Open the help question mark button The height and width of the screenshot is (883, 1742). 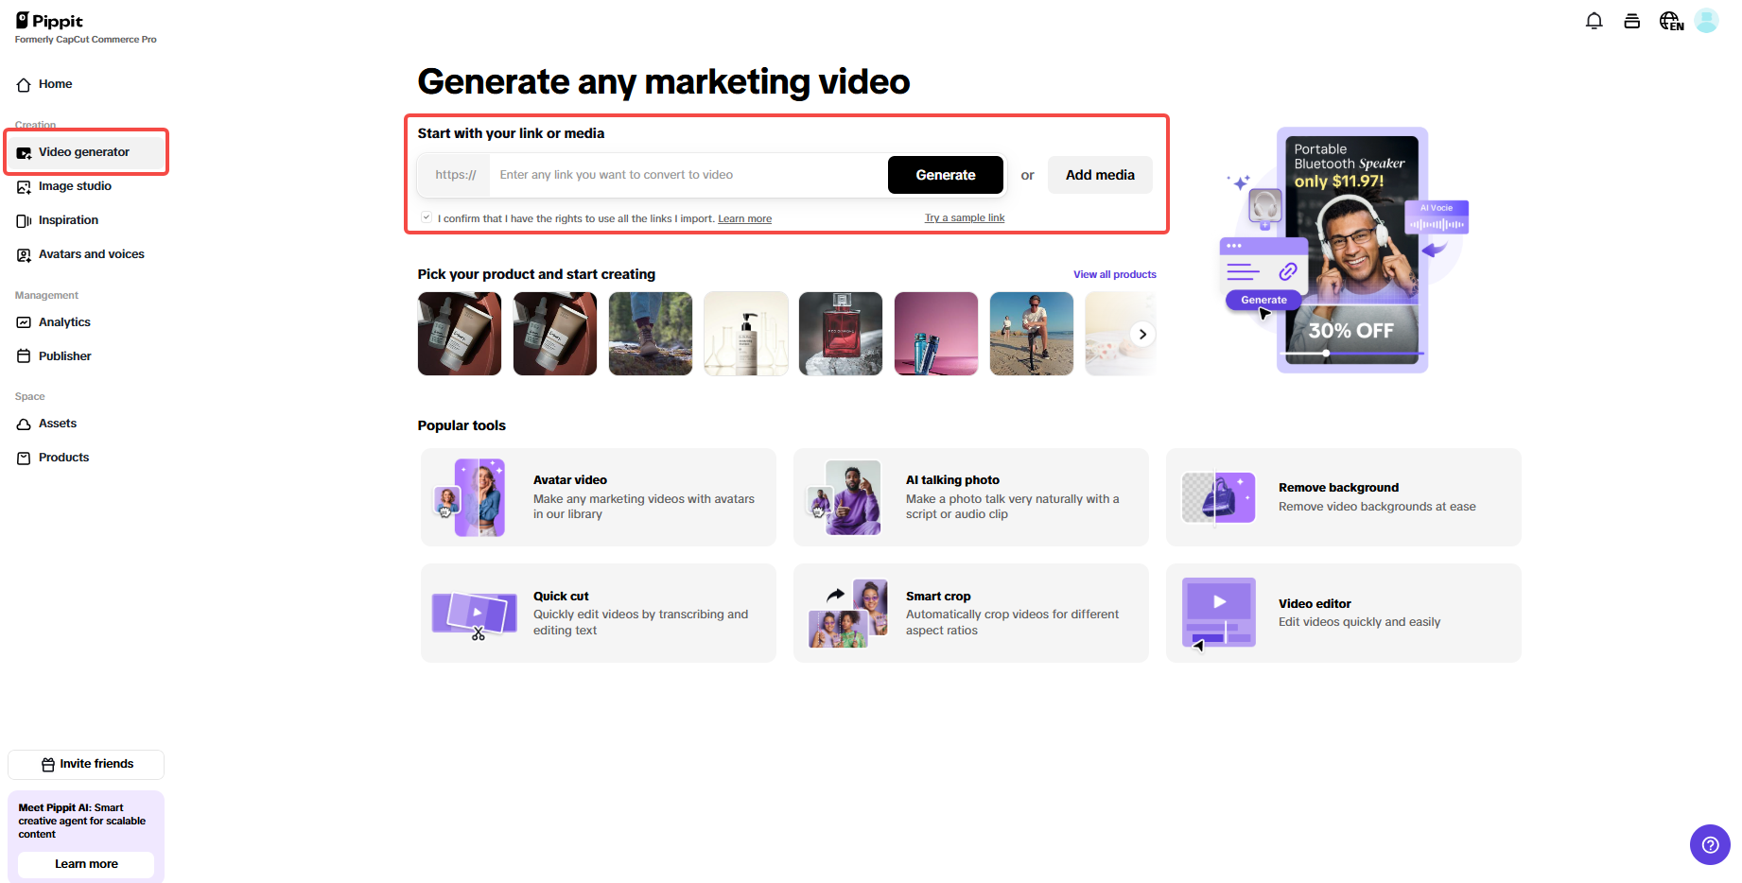pos(1710,844)
